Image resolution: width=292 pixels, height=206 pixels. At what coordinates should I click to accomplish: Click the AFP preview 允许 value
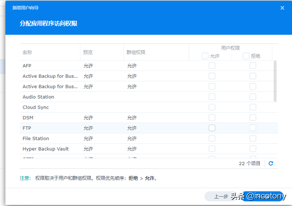[88, 66]
